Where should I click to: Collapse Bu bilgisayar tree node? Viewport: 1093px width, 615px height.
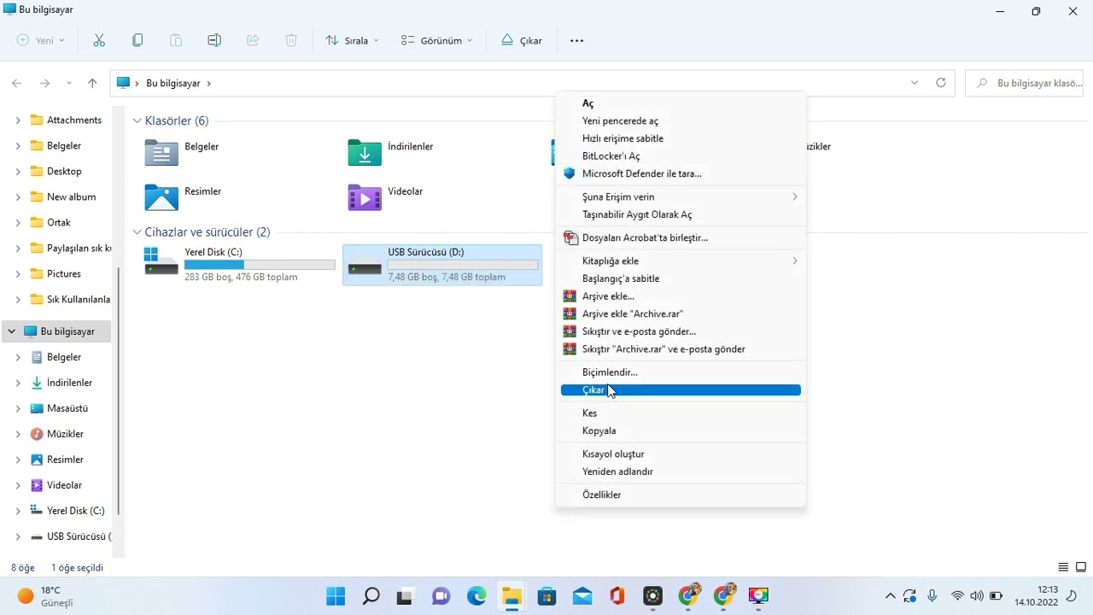pos(12,331)
